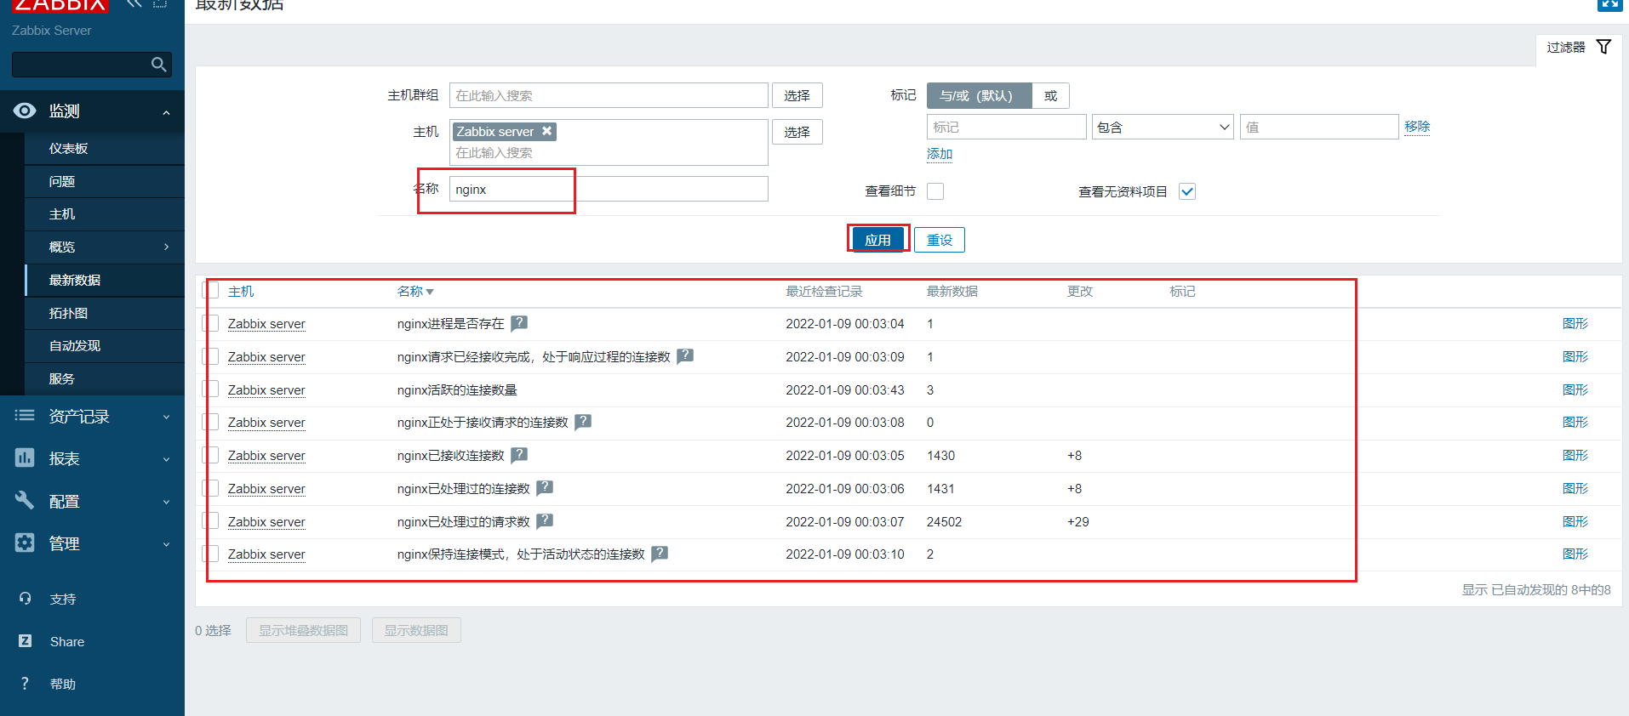Open help for nginx保持连接模式 item
This screenshot has height=716, width=1629.
[x=660, y=554]
